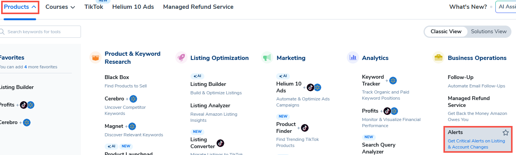
Task: Open the Listing Analyzer tool
Action: [x=210, y=105]
